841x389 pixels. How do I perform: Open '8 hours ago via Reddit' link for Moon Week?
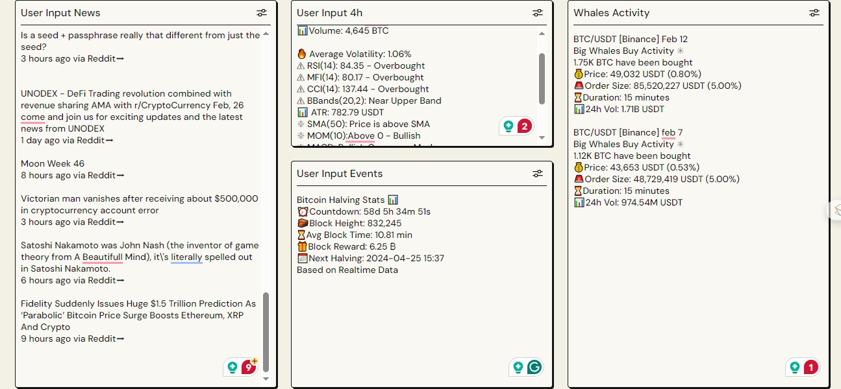coord(72,175)
